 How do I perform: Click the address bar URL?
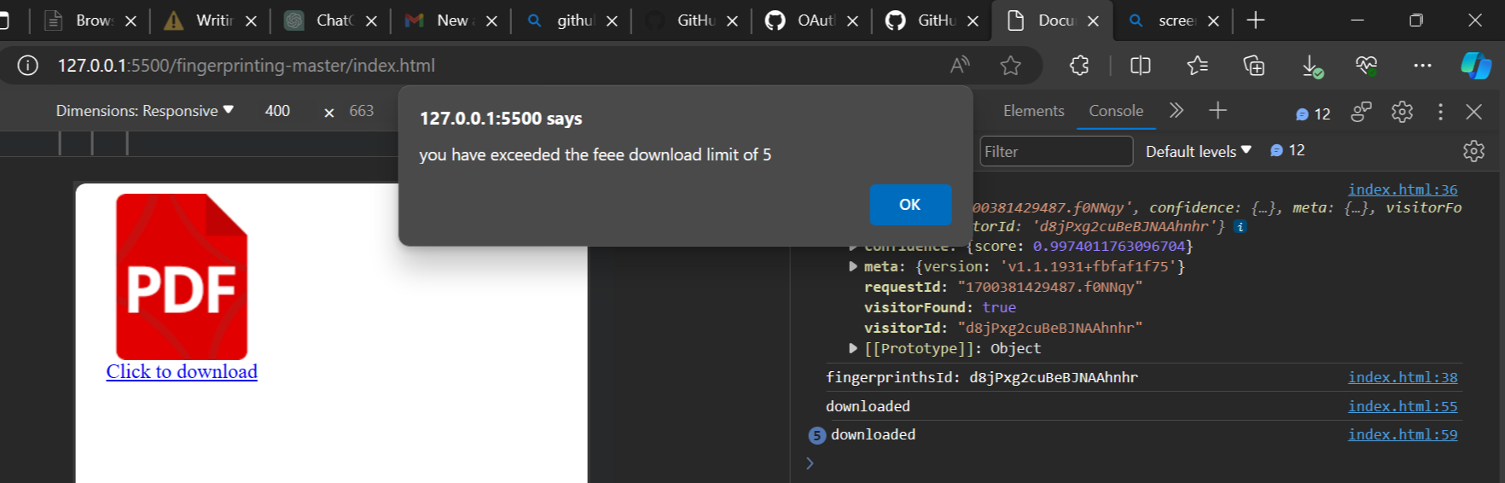tap(247, 66)
